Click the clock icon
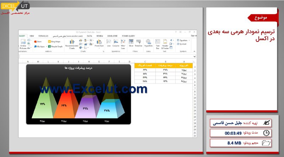 (x=266, y=133)
